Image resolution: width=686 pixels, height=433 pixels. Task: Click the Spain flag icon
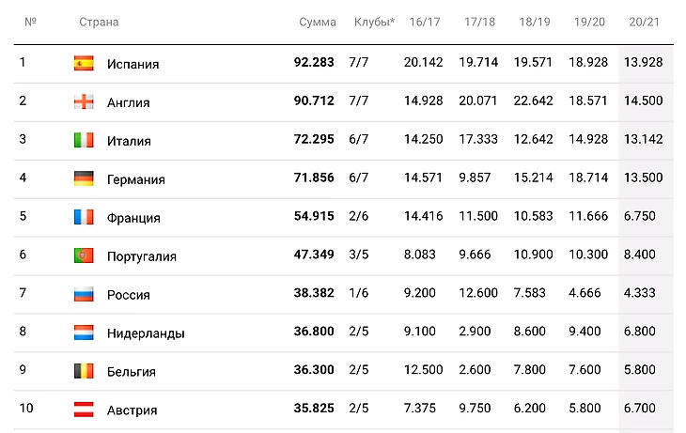[x=84, y=64]
